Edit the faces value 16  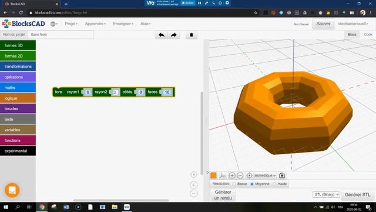tap(167, 92)
